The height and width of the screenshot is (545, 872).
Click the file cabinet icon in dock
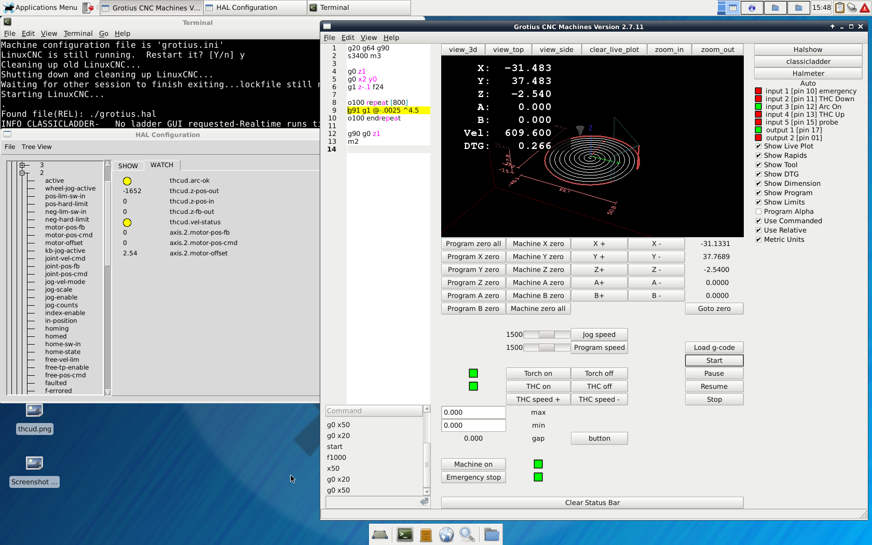pyautogui.click(x=426, y=534)
